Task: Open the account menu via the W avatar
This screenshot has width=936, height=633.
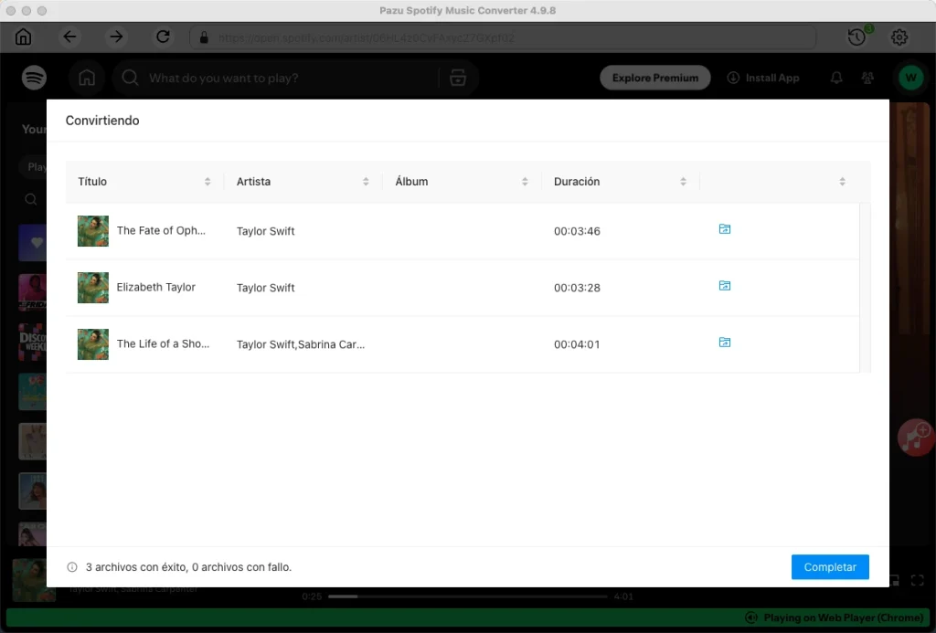Action: tap(910, 78)
